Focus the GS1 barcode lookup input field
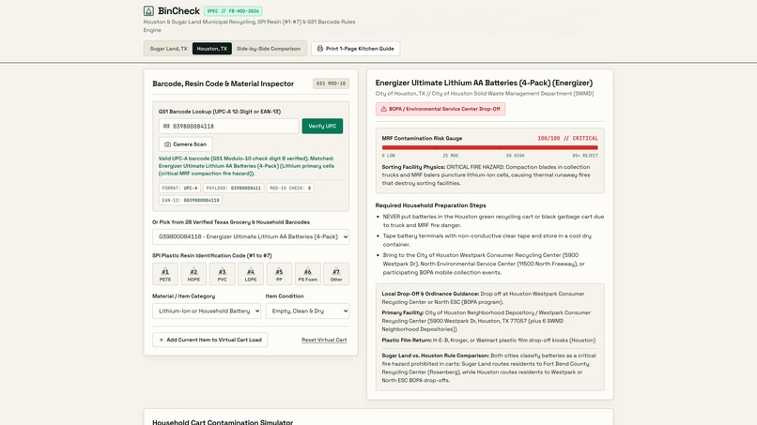The height and width of the screenshot is (425, 757). click(229, 127)
